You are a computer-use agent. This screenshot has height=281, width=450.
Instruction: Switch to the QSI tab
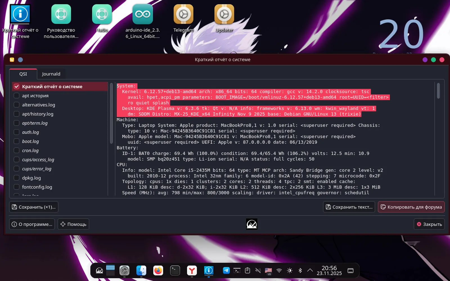(x=23, y=74)
